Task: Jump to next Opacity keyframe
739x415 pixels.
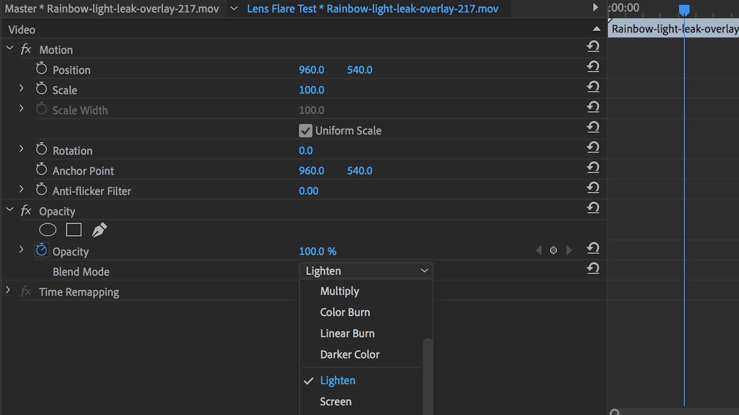Action: pyautogui.click(x=569, y=251)
